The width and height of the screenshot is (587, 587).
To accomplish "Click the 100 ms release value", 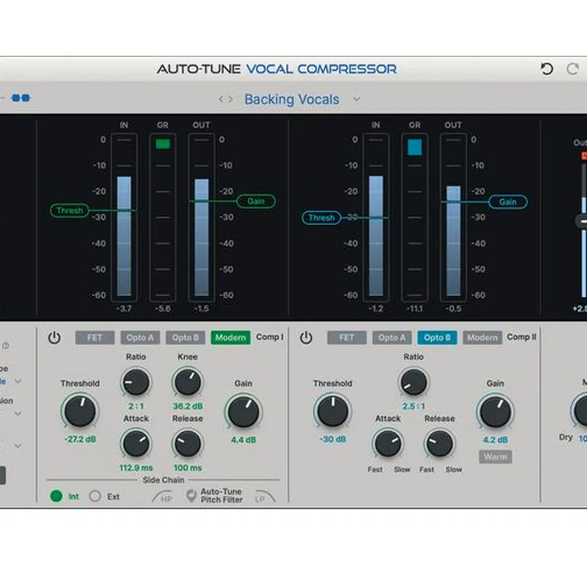I will pos(188,468).
